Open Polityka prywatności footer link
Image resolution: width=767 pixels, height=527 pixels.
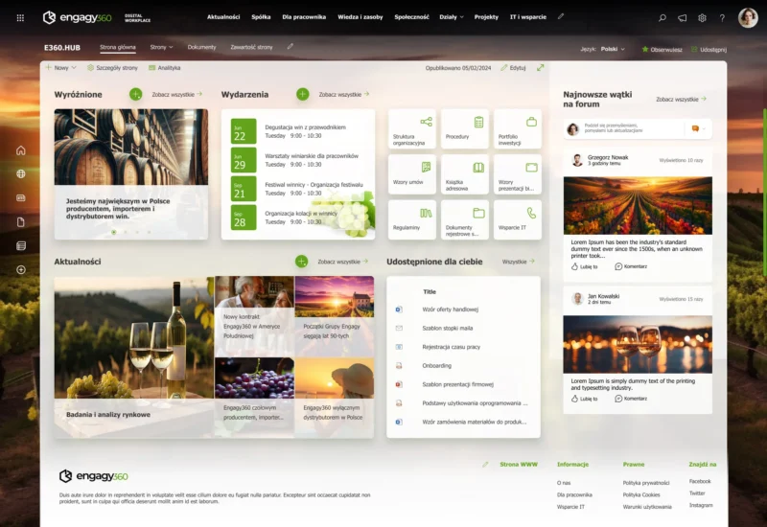645,482
